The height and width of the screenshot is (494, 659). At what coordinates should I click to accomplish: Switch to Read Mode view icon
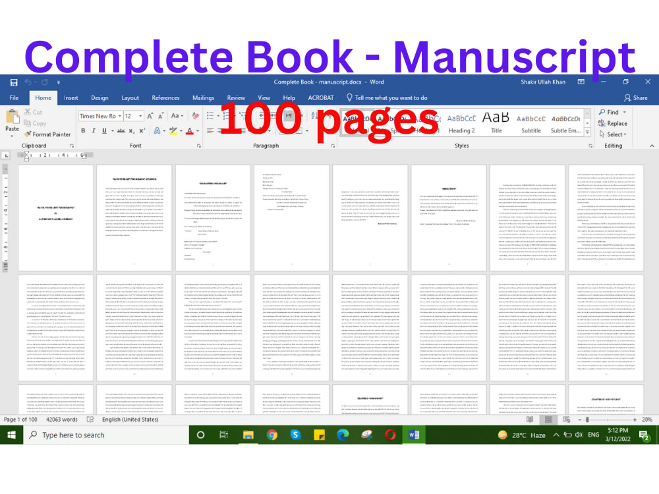(530, 420)
